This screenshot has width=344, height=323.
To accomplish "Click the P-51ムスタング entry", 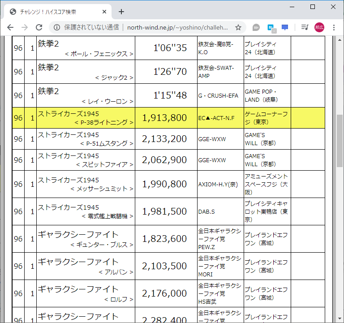I will 107,143.
